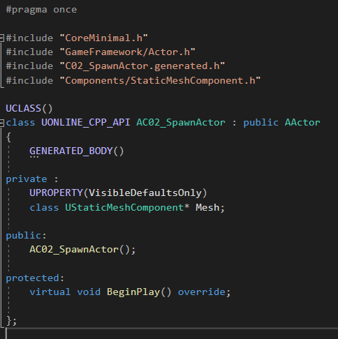Click the closing brace }; of class

pyautogui.click(x=11, y=321)
